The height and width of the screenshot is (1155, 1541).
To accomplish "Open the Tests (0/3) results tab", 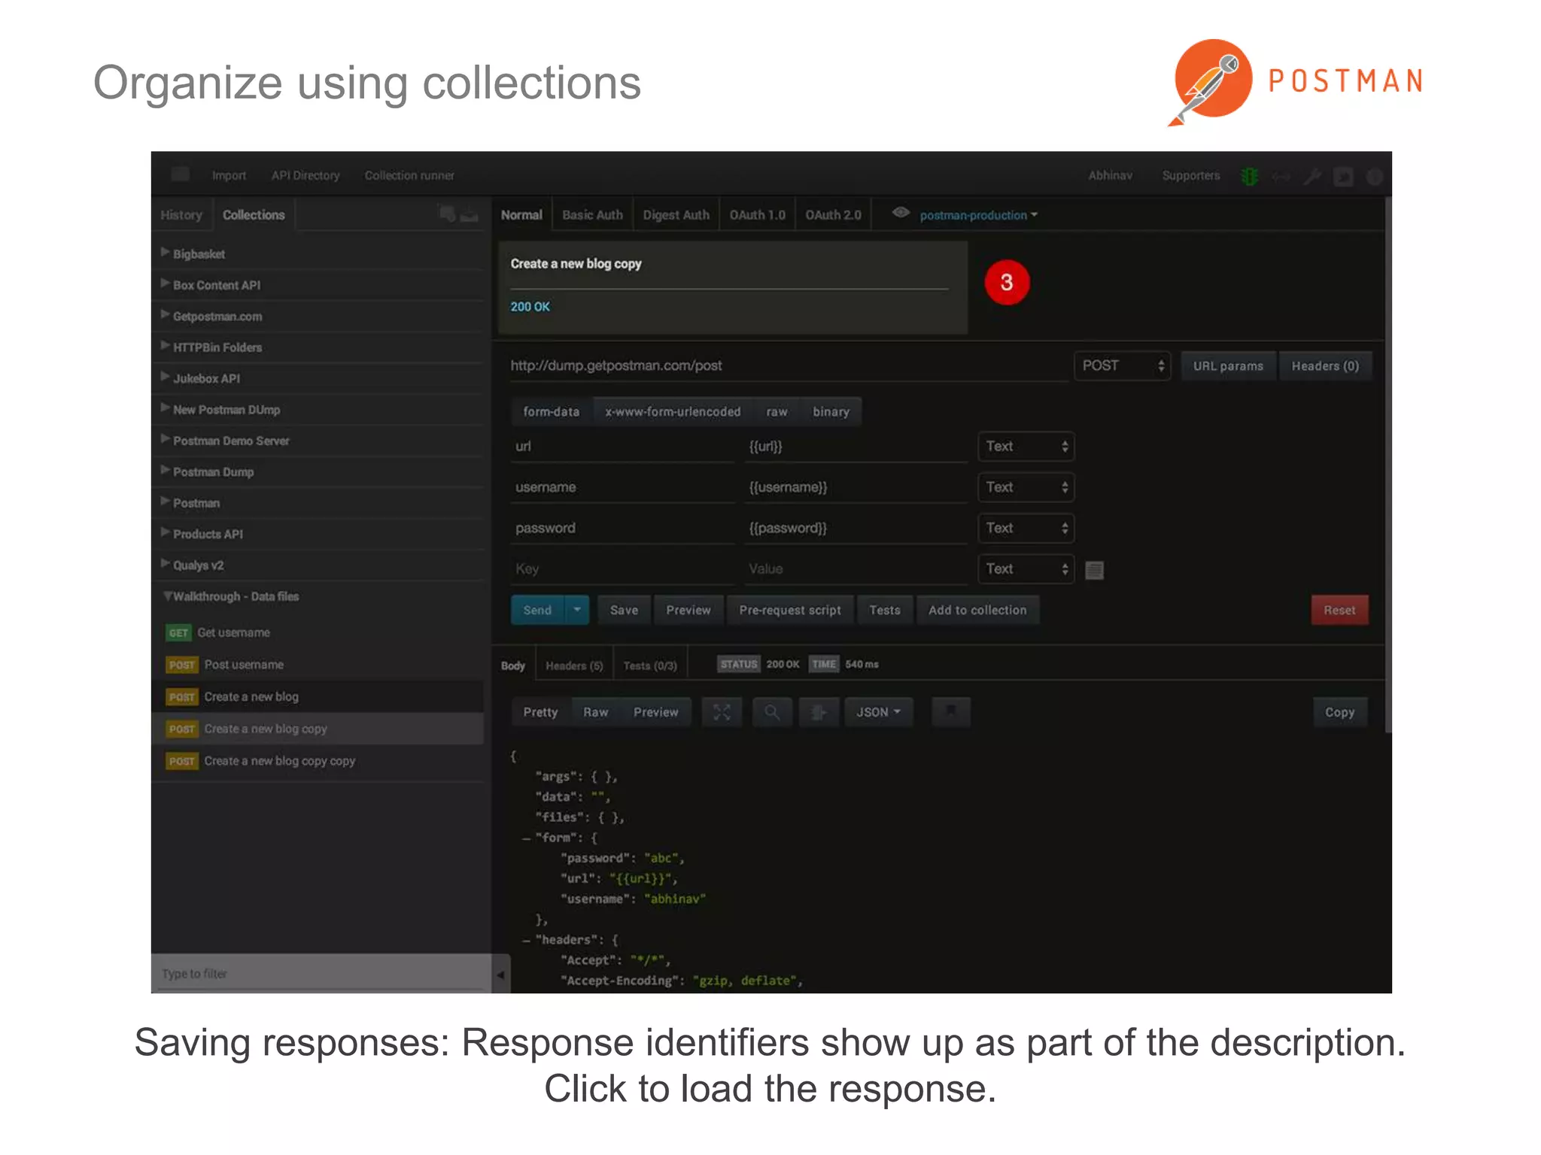I will pos(650,665).
